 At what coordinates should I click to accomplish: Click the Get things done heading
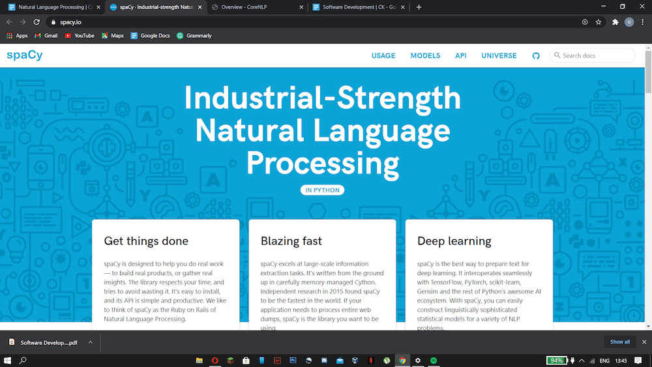coord(146,241)
